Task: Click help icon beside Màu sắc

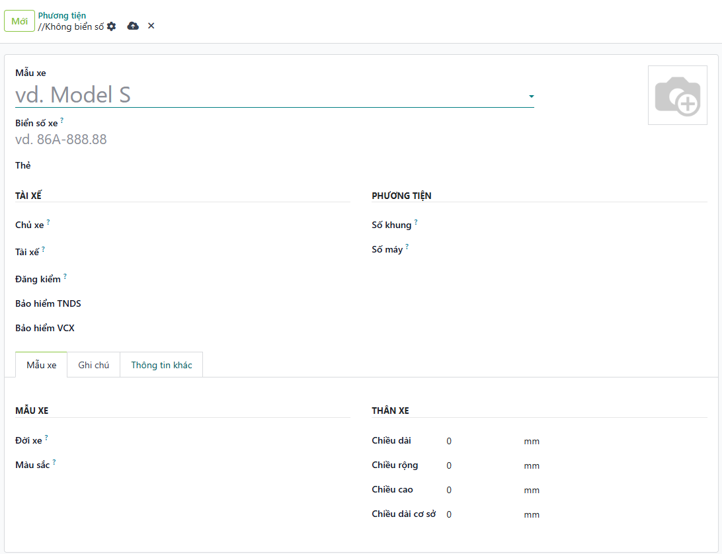Action: 54,462
